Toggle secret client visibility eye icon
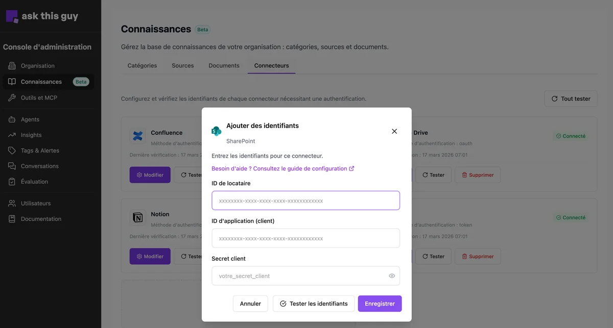Image resolution: width=613 pixels, height=328 pixels. coord(392,276)
